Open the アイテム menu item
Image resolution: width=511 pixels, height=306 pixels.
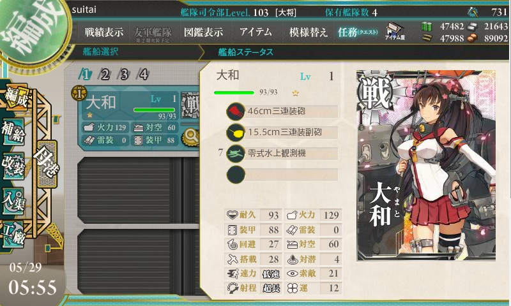(x=256, y=32)
